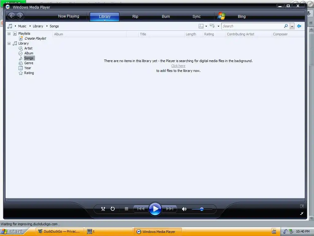Click the Forward navigation arrow

click(20, 16)
